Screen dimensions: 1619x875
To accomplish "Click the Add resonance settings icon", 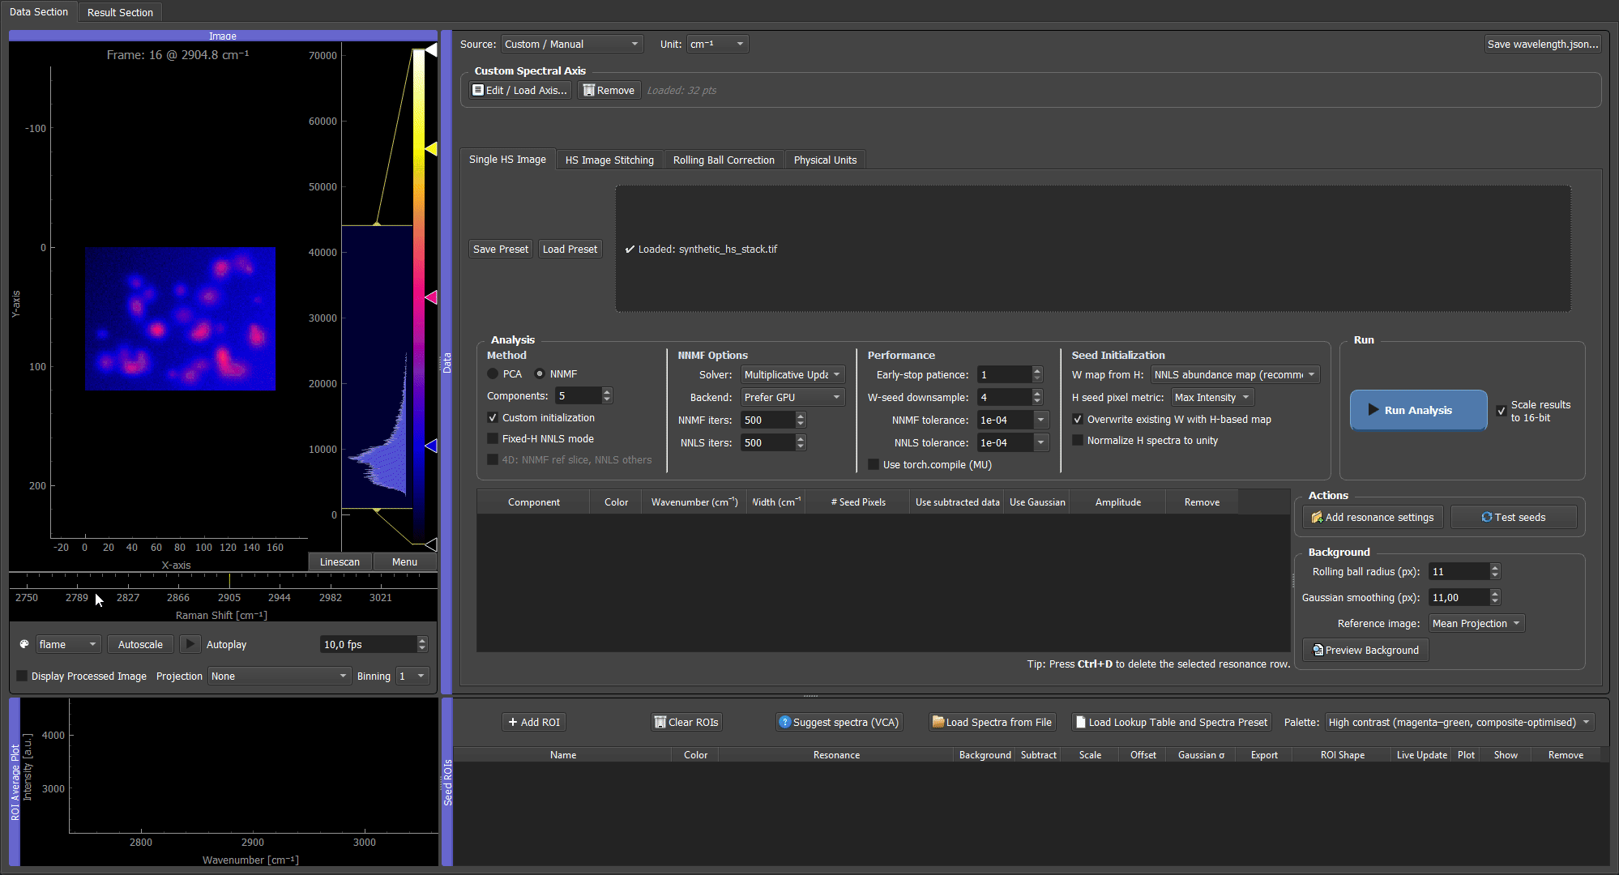I will pos(1317,517).
